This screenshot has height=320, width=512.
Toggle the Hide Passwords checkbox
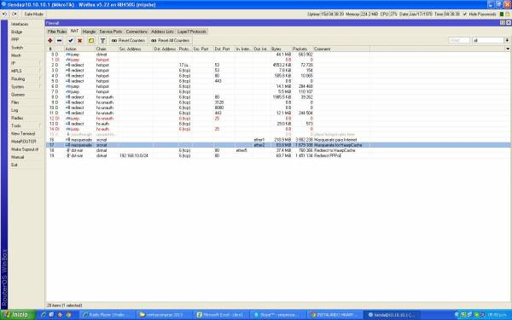[465, 14]
